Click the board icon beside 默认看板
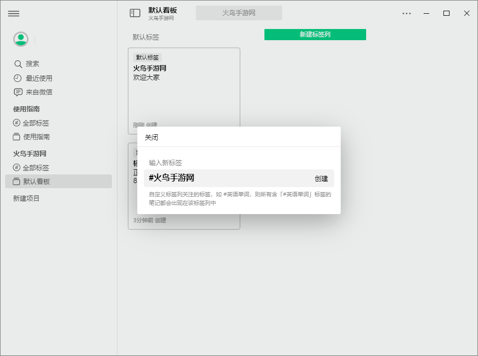 coord(16,182)
